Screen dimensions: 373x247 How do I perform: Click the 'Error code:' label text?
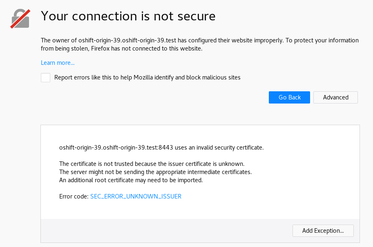click(74, 196)
